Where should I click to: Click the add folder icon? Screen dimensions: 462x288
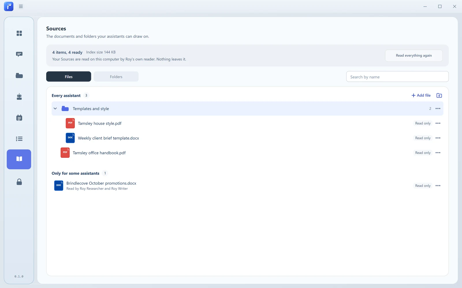click(439, 95)
